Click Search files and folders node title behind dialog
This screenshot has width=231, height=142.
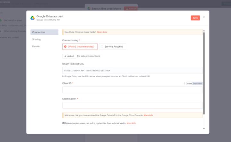click(x=107, y=9)
